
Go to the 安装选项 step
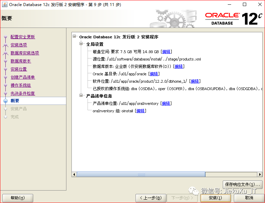[19, 45]
